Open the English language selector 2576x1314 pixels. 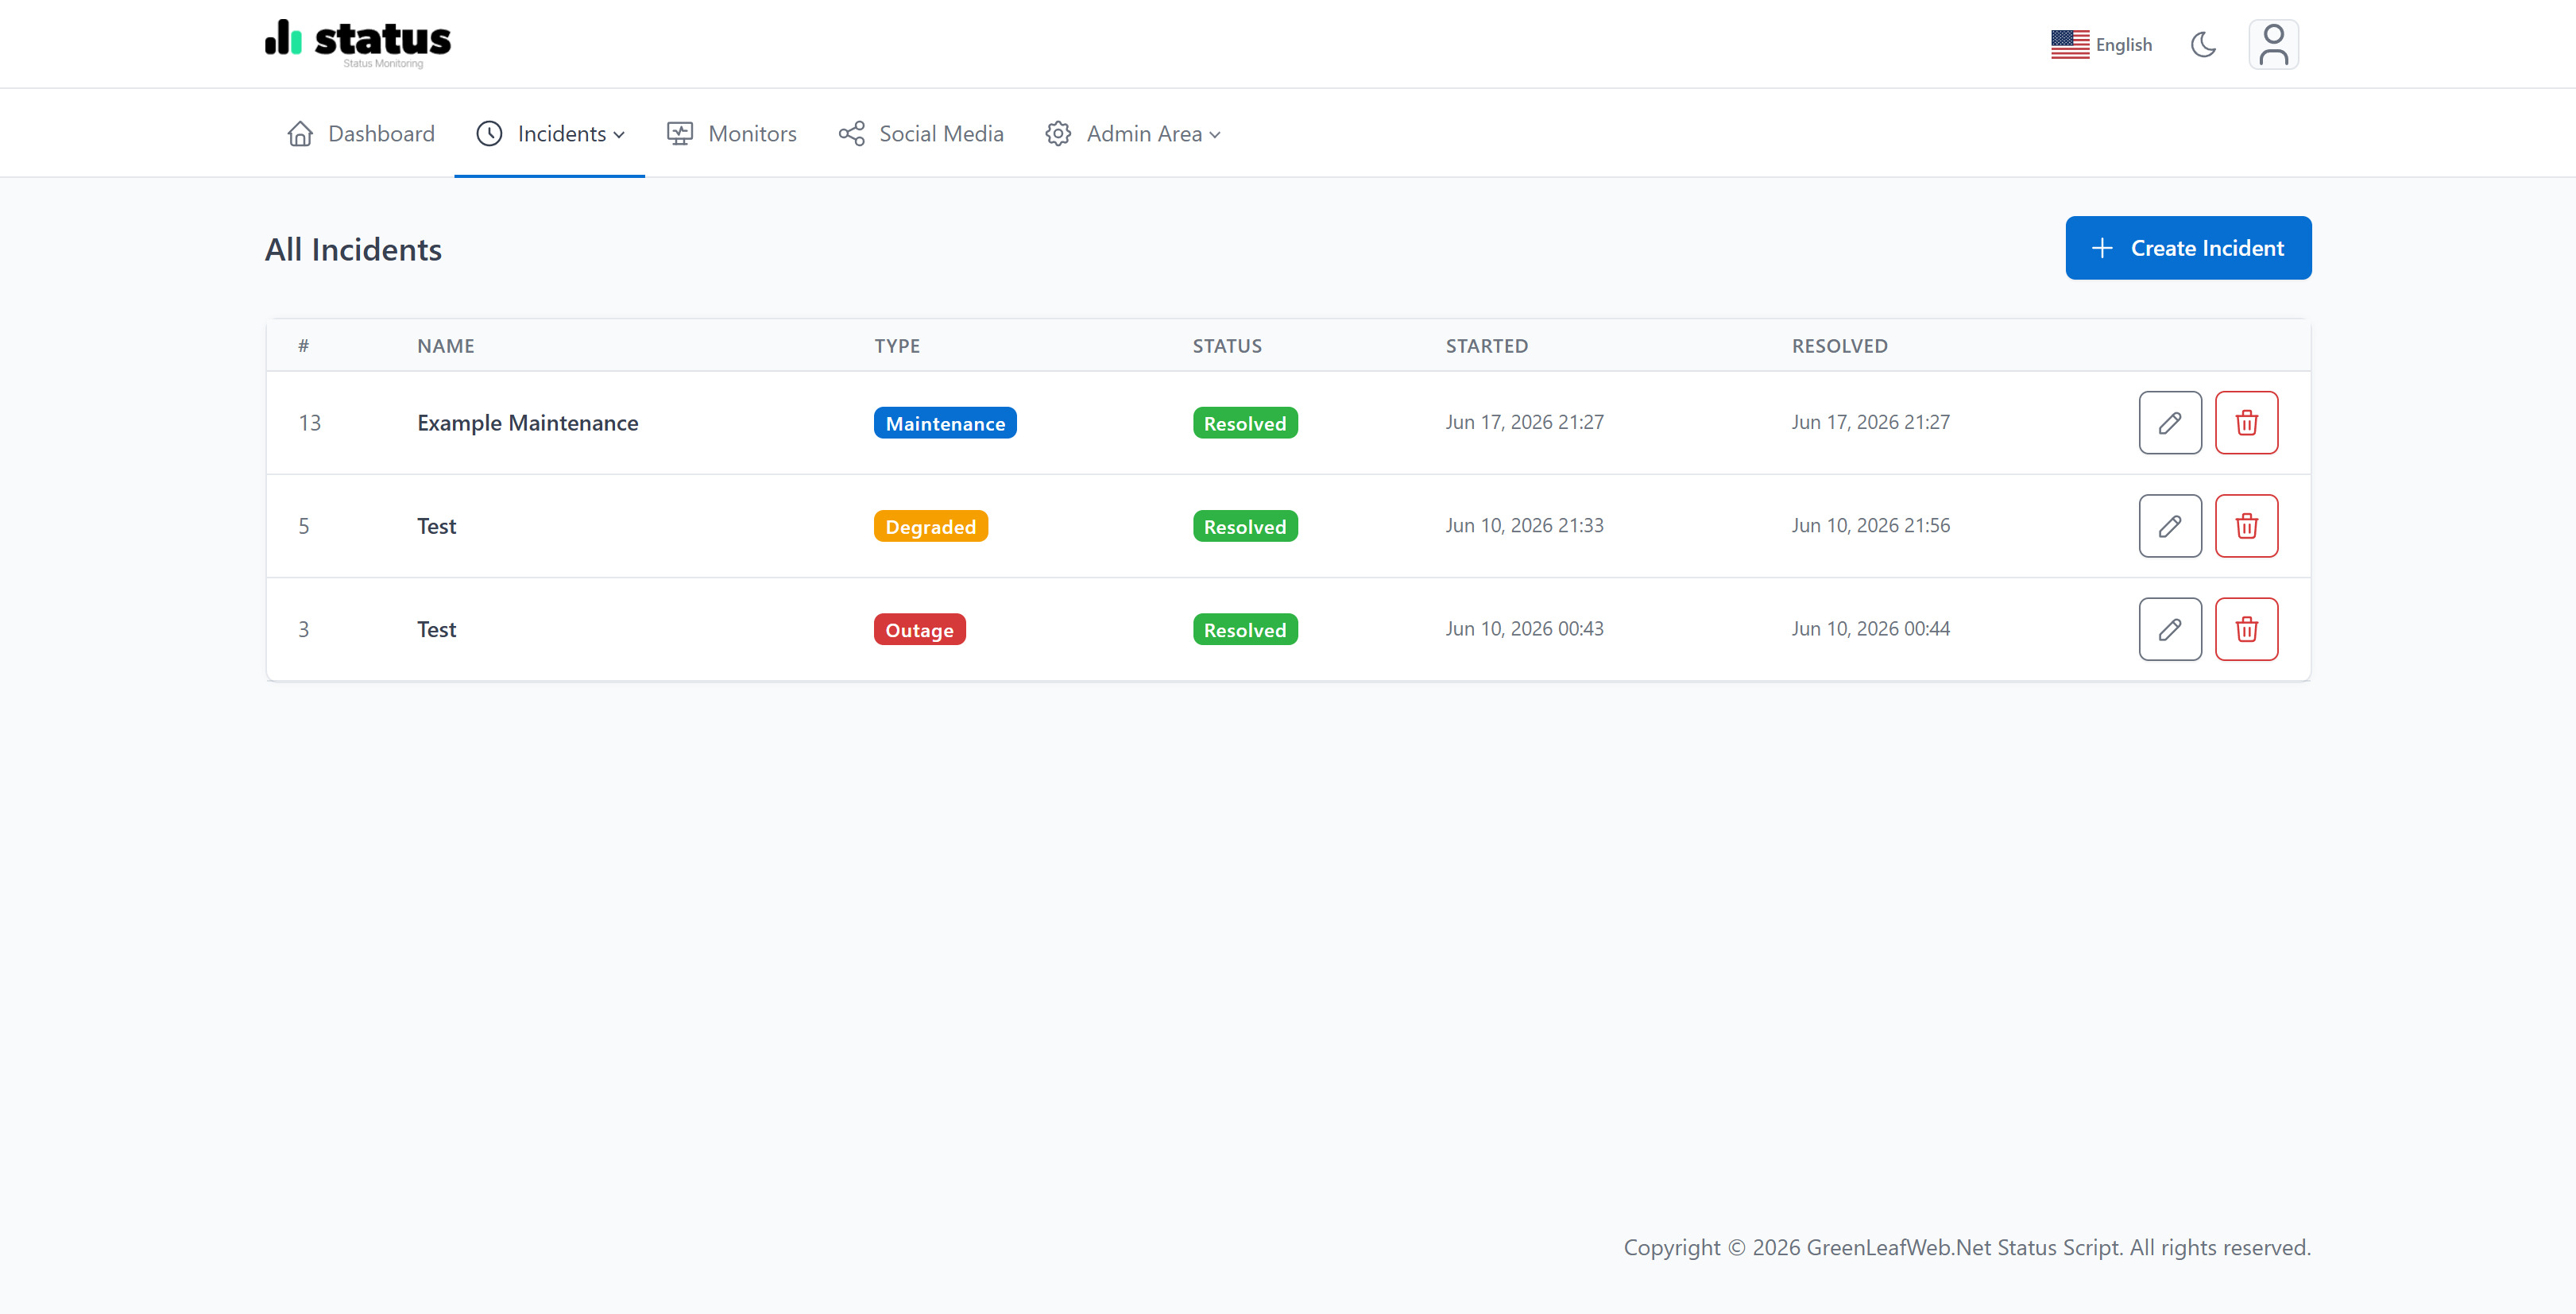coord(2101,45)
